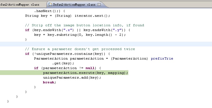Click the ".x" string literal

68,30
